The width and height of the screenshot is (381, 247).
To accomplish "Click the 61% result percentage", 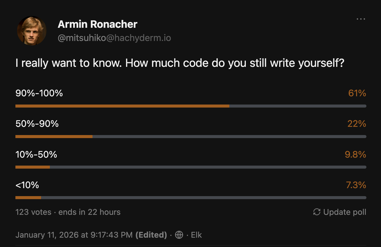I will point(357,93).
